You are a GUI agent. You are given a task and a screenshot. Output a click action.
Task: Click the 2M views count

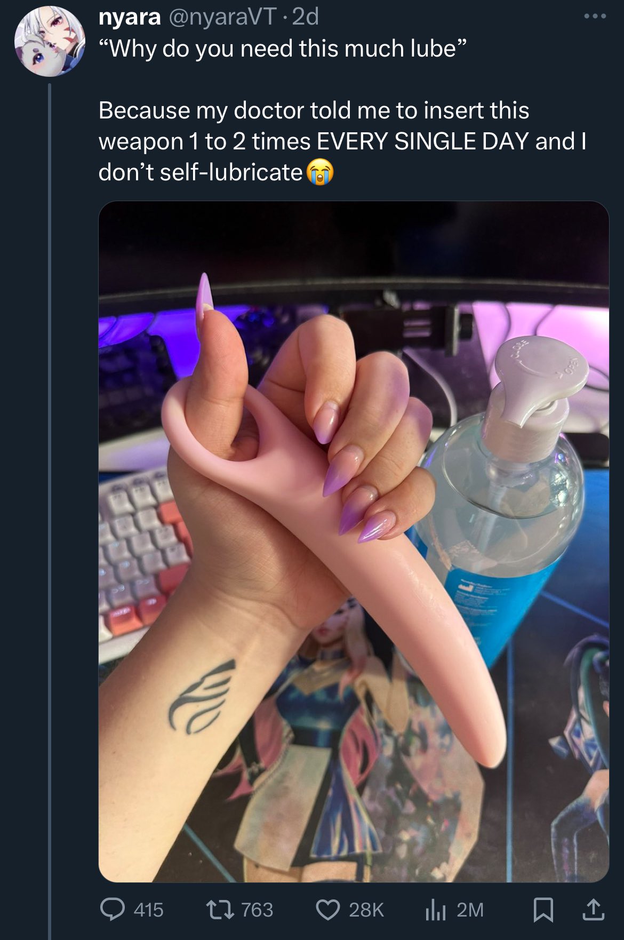pyautogui.click(x=470, y=910)
